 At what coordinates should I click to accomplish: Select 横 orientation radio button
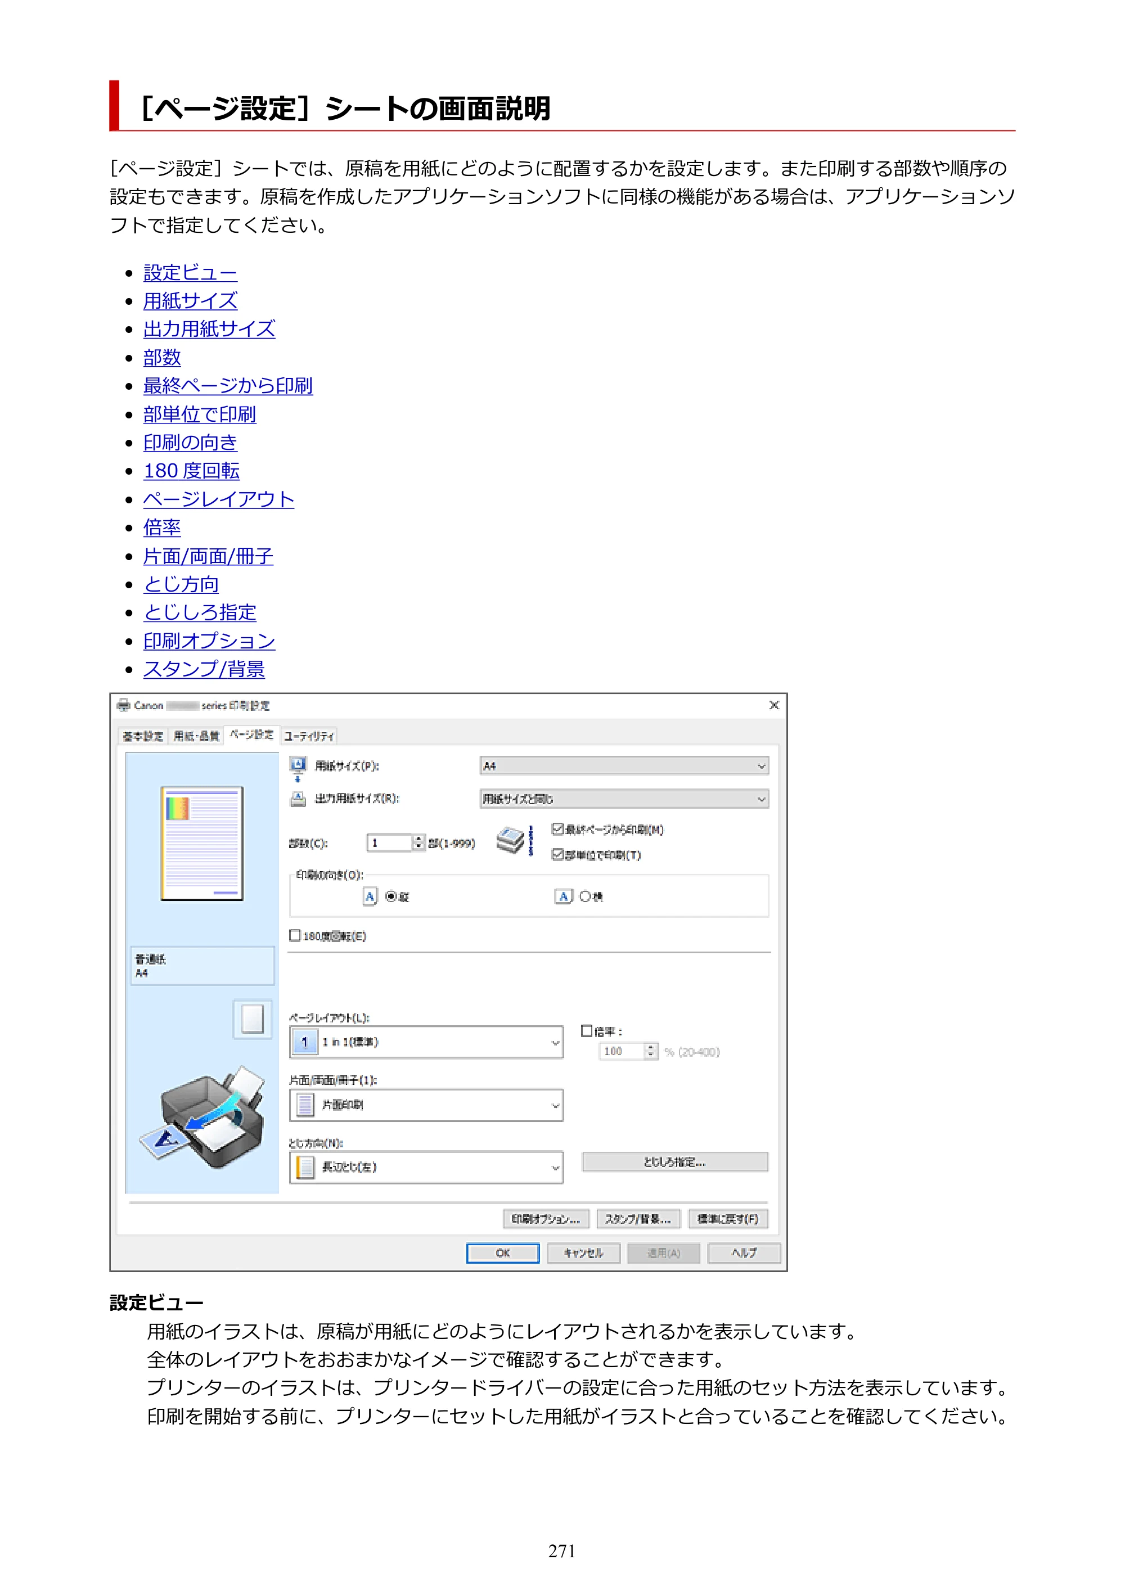pos(585,896)
